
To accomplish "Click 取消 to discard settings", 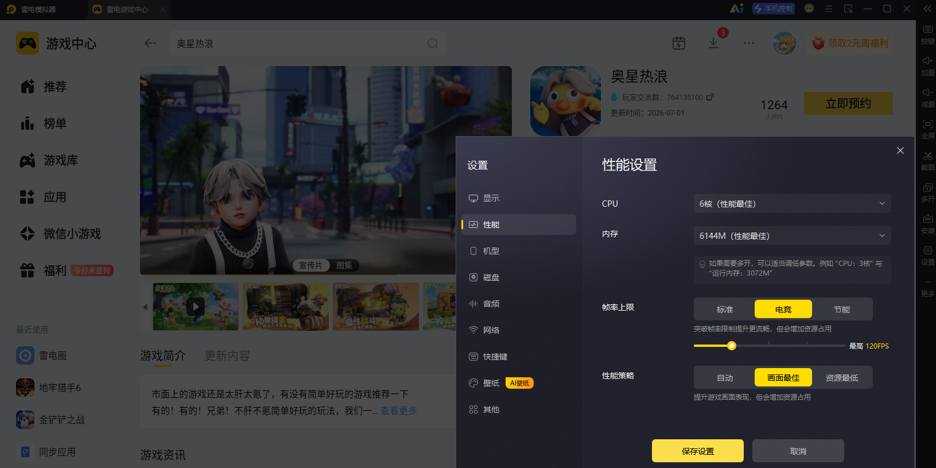I will point(798,451).
